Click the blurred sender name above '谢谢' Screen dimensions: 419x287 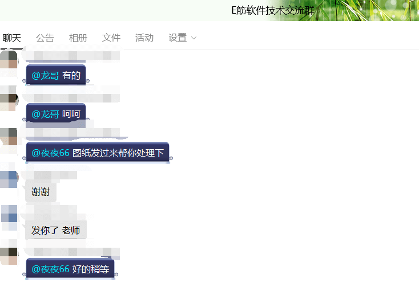(57, 174)
